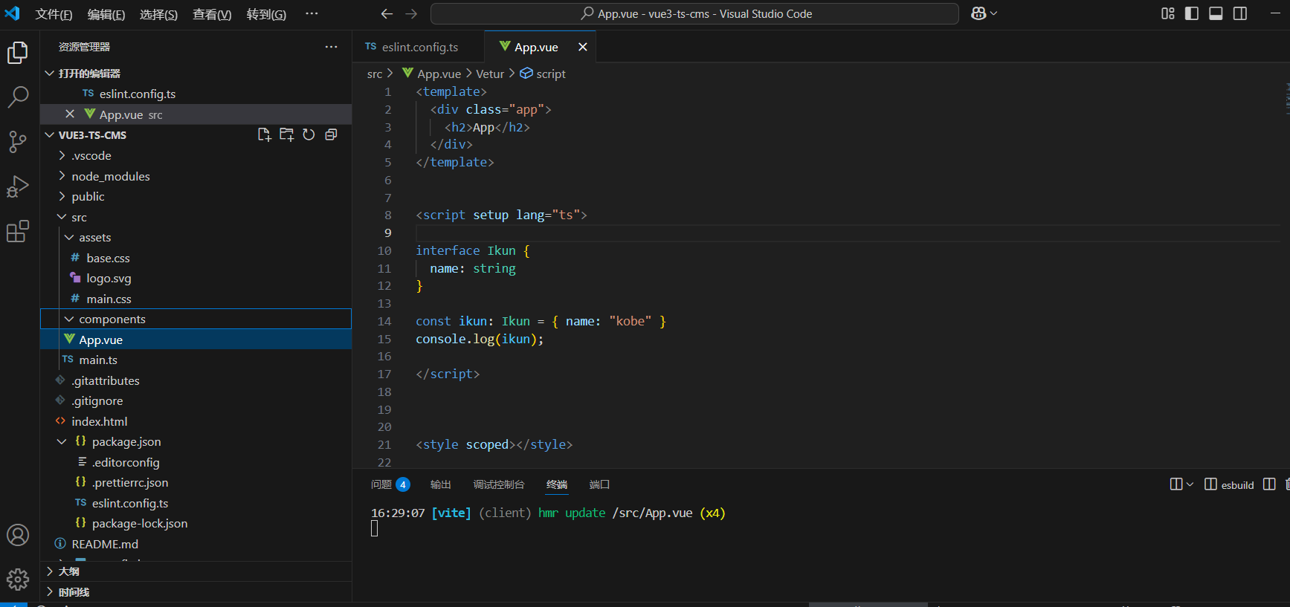Toggle the secondary side bar visibility

(1240, 13)
